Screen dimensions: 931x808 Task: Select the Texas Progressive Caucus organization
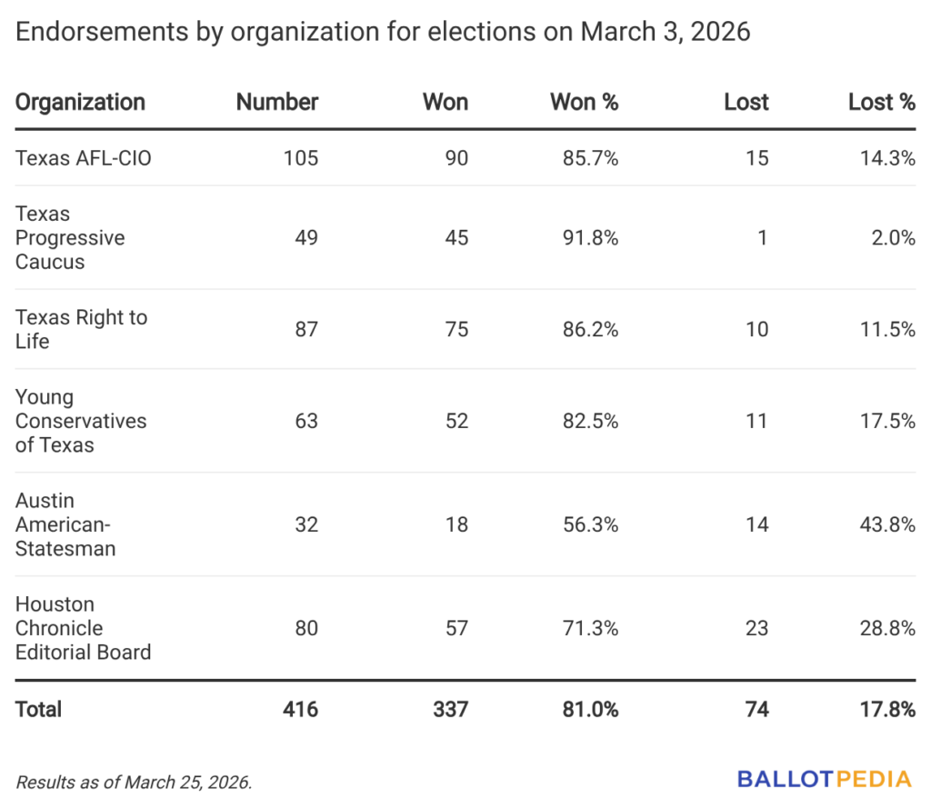tap(70, 238)
